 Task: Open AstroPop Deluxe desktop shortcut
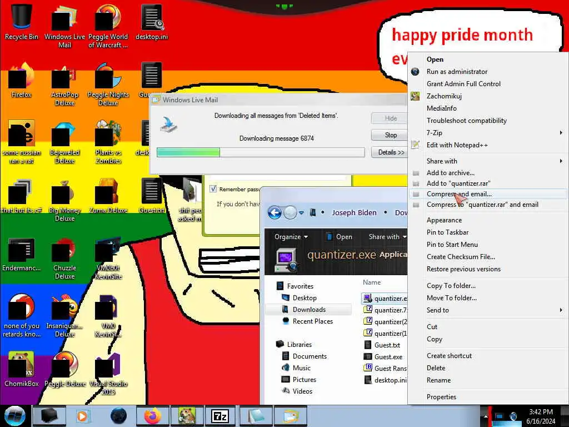(64, 85)
